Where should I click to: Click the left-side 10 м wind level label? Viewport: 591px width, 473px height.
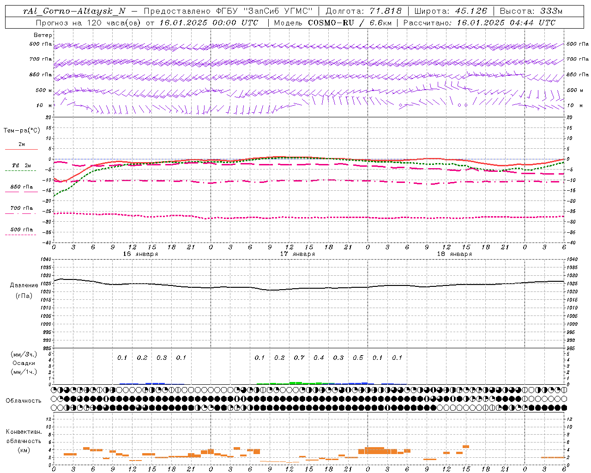pos(44,105)
